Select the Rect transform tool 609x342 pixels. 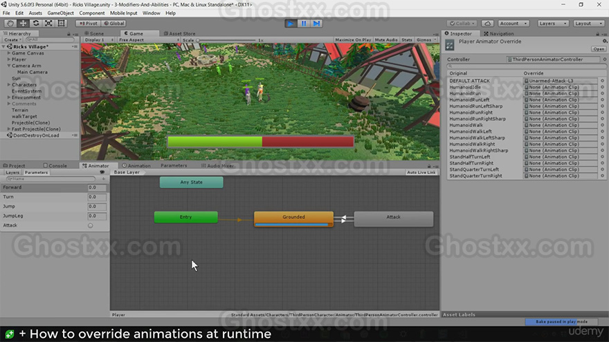[x=62, y=23]
